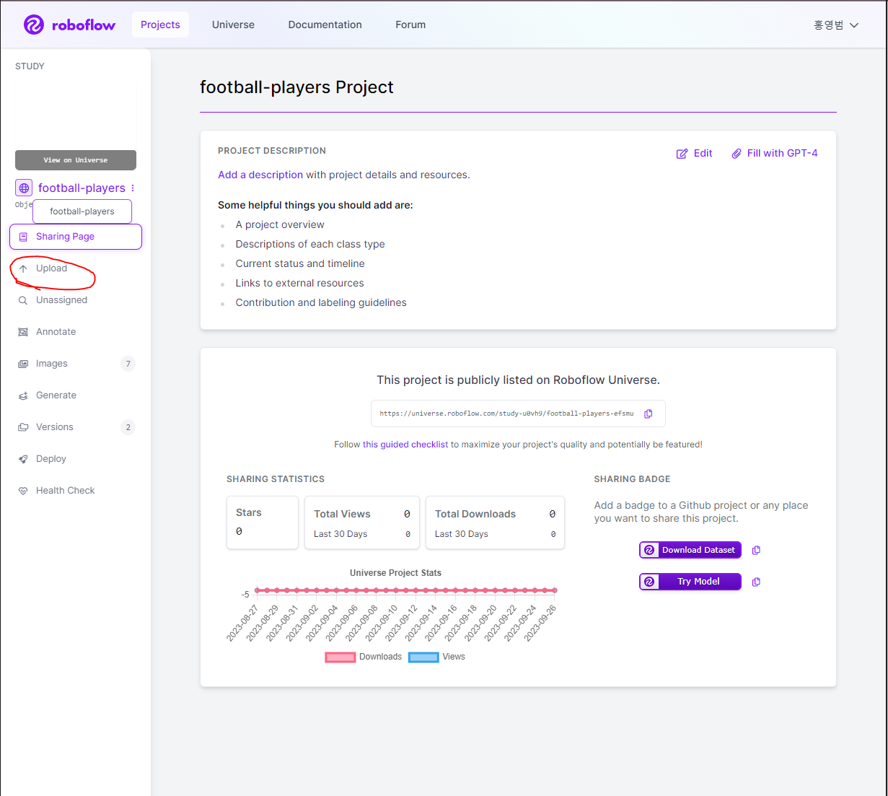This screenshot has width=888, height=796.
Task: Click the View on Universe button
Action: pyautogui.click(x=76, y=160)
